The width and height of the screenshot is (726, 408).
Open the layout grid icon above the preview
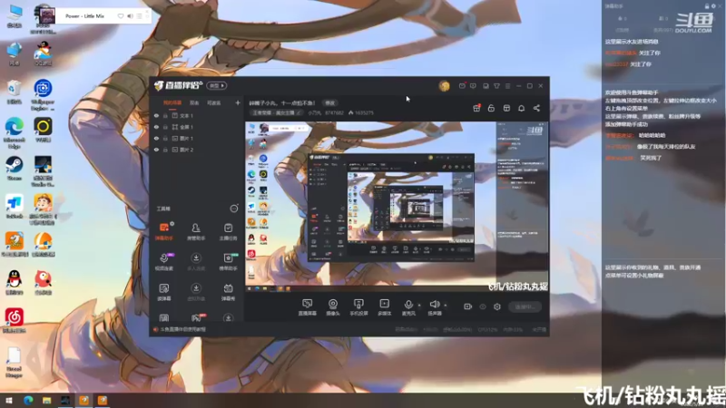pyautogui.click(x=506, y=108)
